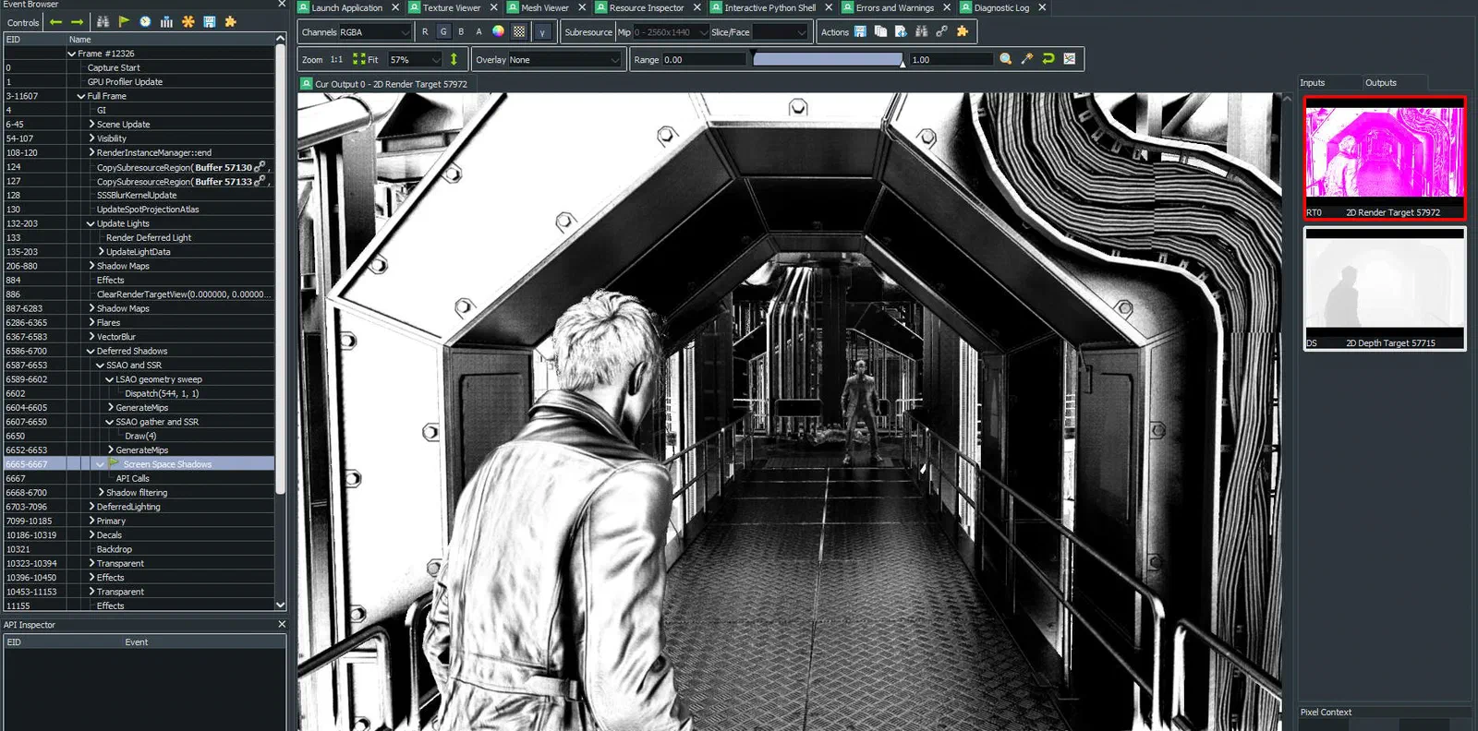Viewport: 1478px width, 731px height.
Task: Click the puzzle piece extensions icon in Event Browser
Action: pyautogui.click(x=230, y=21)
